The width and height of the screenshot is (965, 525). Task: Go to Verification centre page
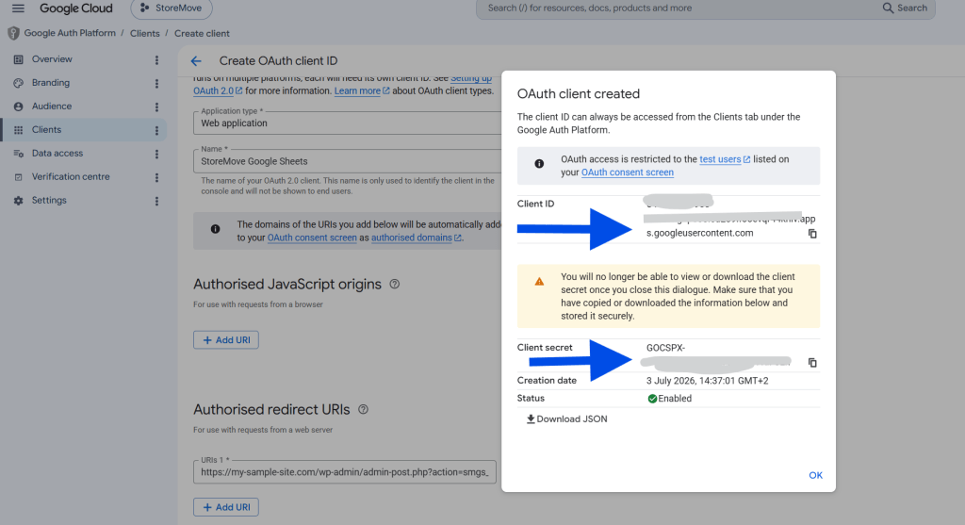pyautogui.click(x=71, y=176)
